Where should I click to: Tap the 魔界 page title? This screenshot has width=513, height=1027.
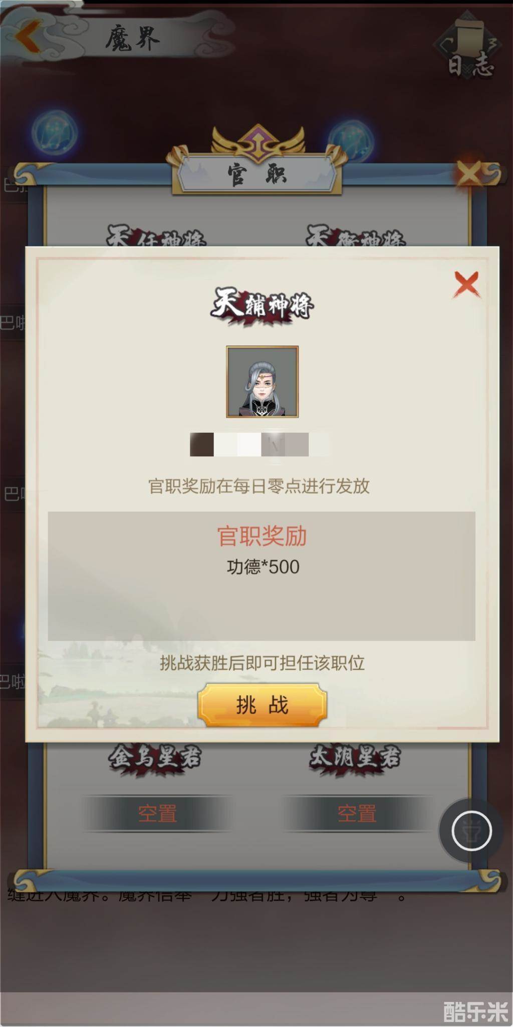tap(132, 39)
